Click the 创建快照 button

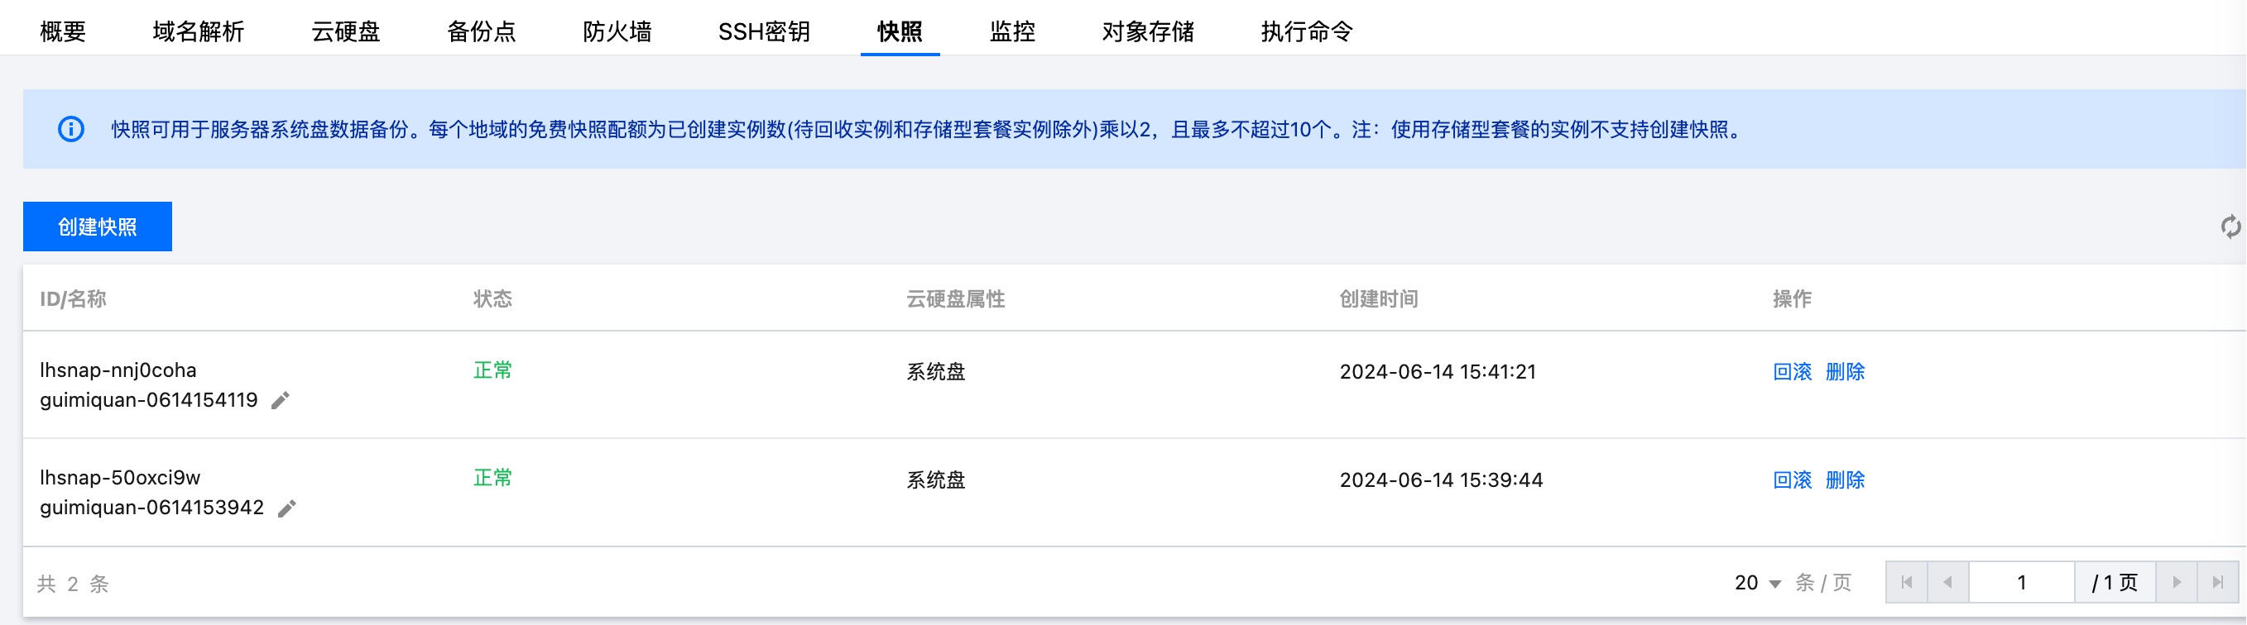click(97, 227)
